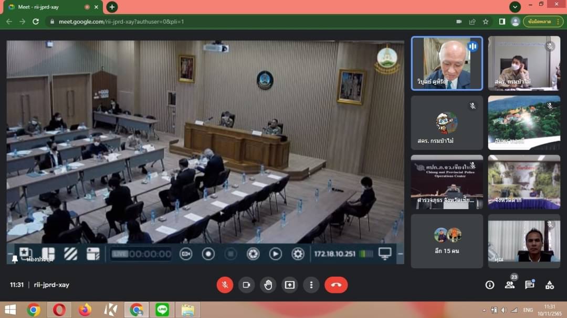The image size is (567, 318).
Task: Click the aperture snapshot icon on overlay
Action: 253,254
